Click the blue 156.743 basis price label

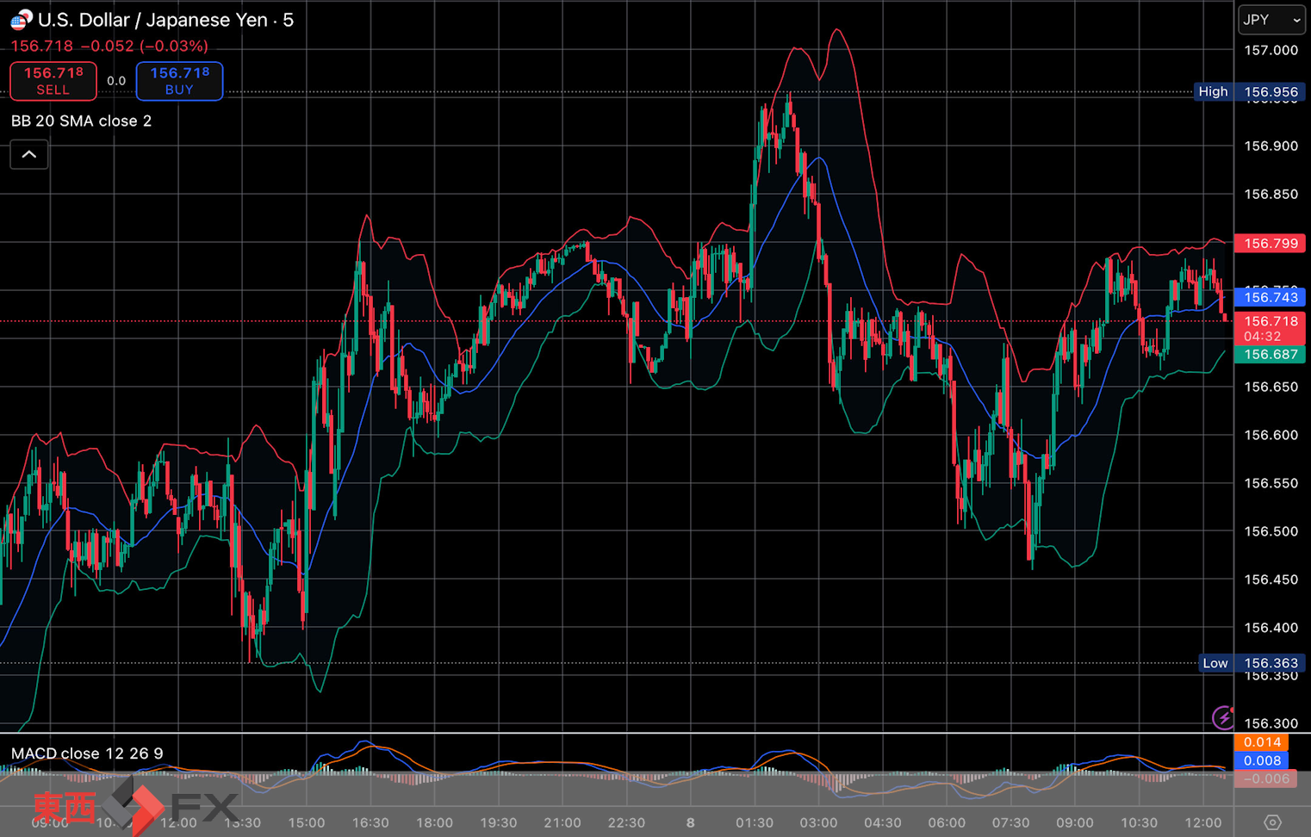[x=1271, y=297]
